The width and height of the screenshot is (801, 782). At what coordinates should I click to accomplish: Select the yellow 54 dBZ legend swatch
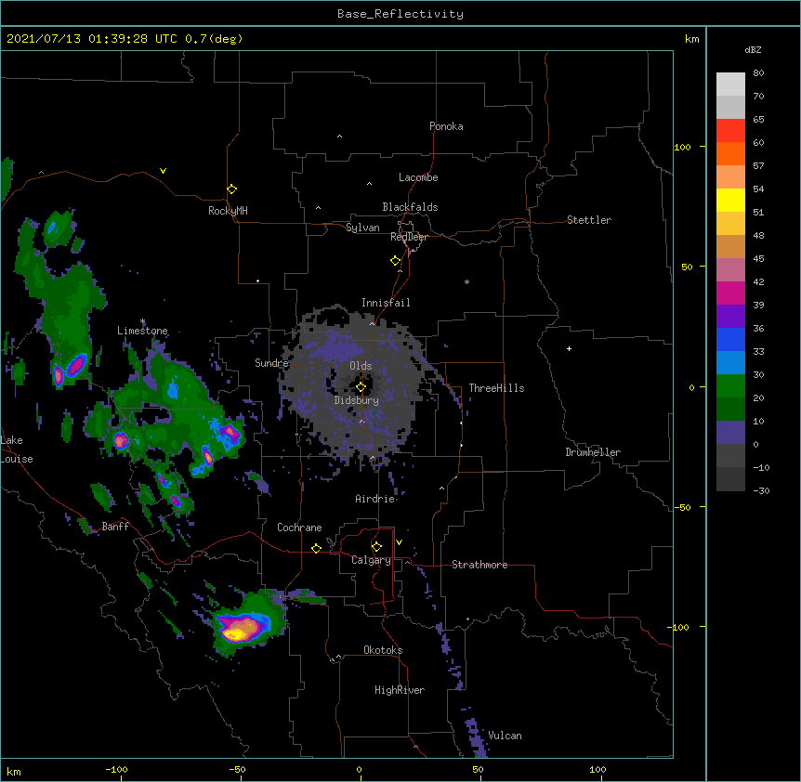point(730,200)
